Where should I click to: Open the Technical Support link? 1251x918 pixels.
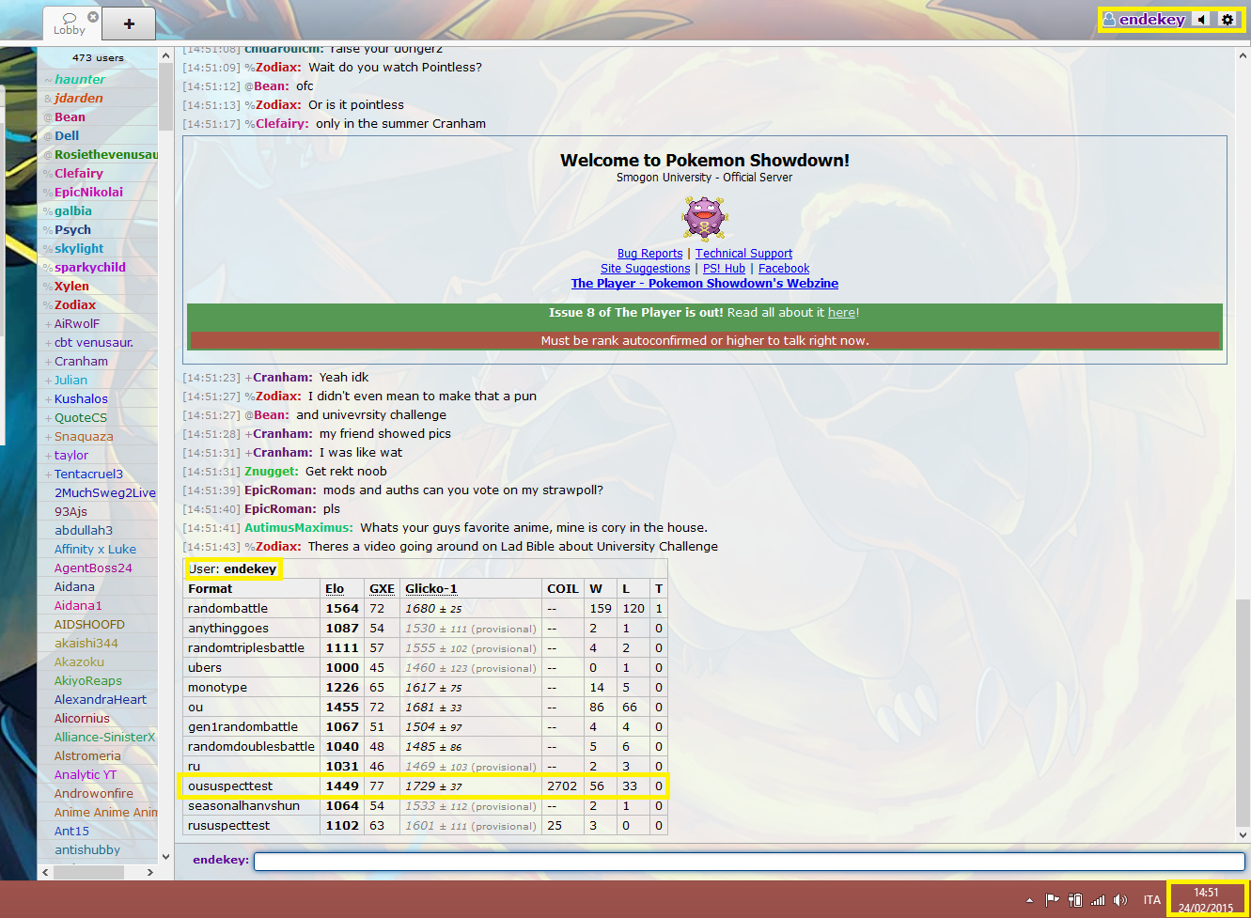coord(743,254)
